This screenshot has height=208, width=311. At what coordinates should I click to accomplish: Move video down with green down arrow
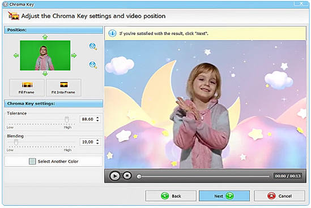point(45,74)
